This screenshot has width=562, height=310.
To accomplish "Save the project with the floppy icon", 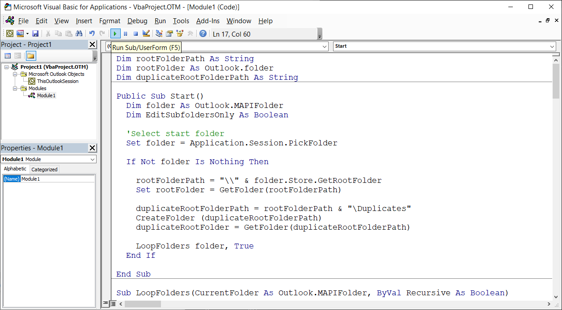I will click(x=35, y=33).
